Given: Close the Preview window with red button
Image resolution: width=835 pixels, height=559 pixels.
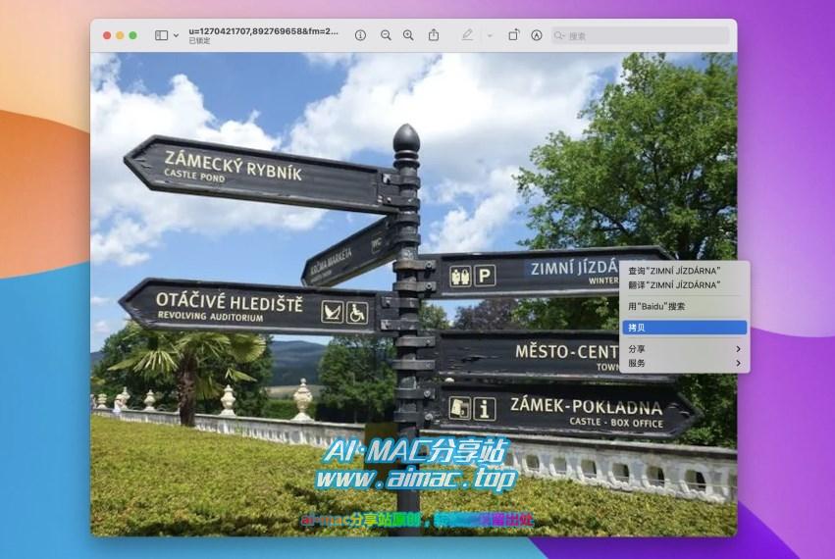Looking at the screenshot, I should point(107,35).
